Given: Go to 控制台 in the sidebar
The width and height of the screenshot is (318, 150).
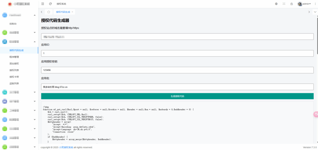Looking at the screenshot, I should pyautogui.click(x=13, y=24).
